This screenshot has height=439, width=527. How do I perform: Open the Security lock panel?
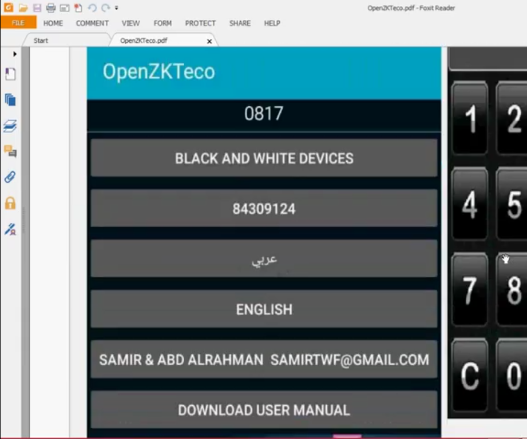pyautogui.click(x=10, y=203)
